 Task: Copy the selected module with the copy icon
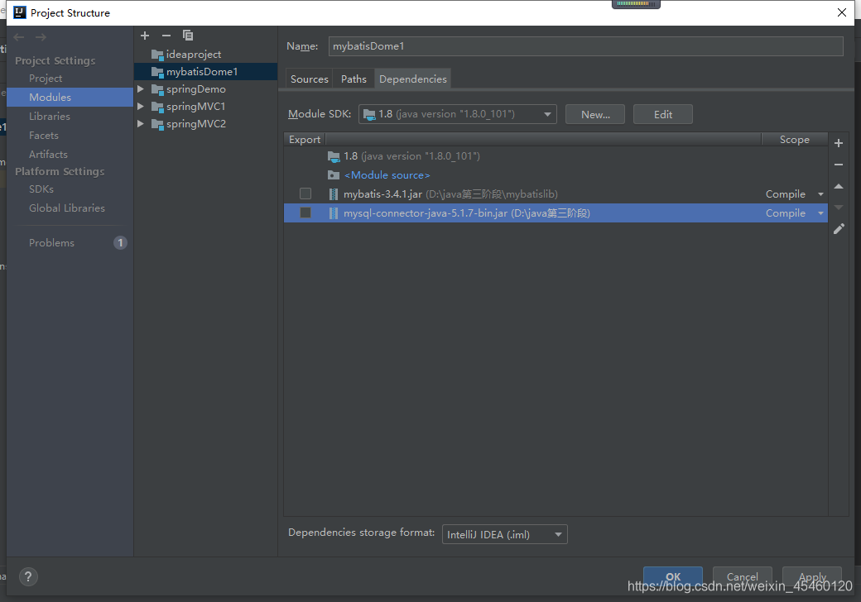(x=188, y=36)
